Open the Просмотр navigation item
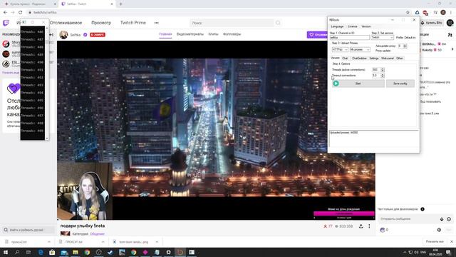The image size is (456, 257). tap(101, 23)
